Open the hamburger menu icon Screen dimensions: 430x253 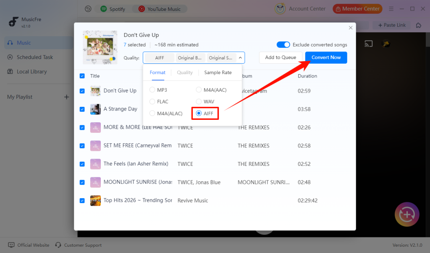(x=391, y=9)
